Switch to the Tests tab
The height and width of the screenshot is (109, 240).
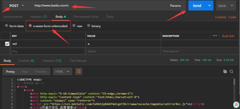[110, 17]
